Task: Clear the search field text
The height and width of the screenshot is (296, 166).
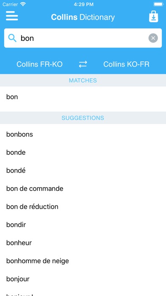Action: click(153, 38)
